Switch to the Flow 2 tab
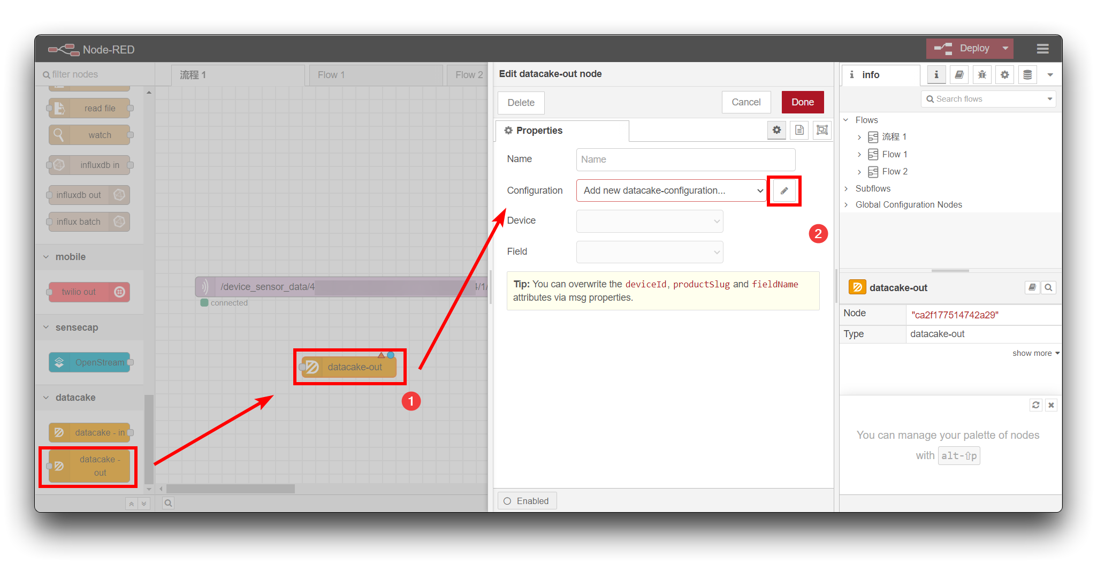 (467, 75)
